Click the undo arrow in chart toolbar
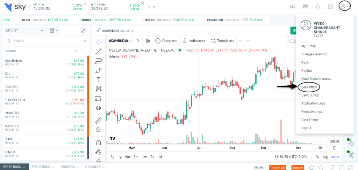 [241, 41]
